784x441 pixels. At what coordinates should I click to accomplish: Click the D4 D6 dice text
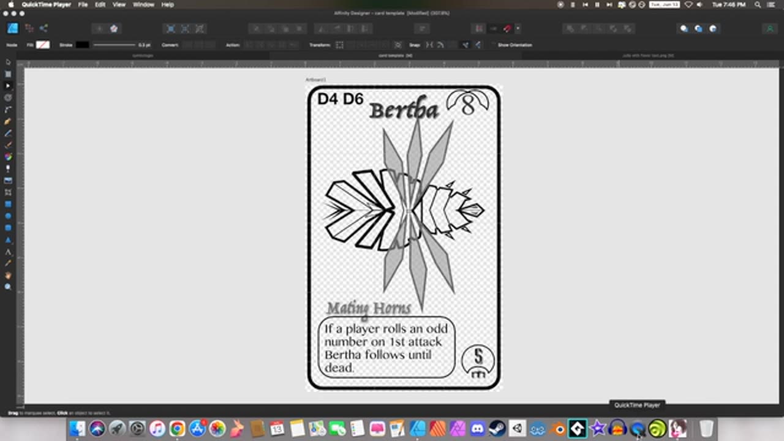340,99
